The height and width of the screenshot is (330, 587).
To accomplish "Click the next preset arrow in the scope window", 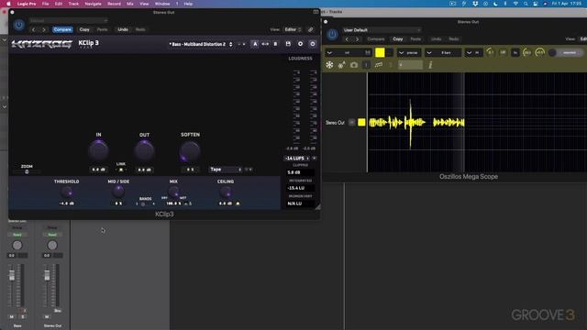I will 357,39.
